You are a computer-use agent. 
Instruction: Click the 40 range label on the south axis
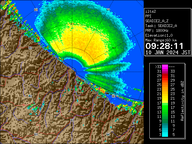pyautogui.click(x=72, y=120)
